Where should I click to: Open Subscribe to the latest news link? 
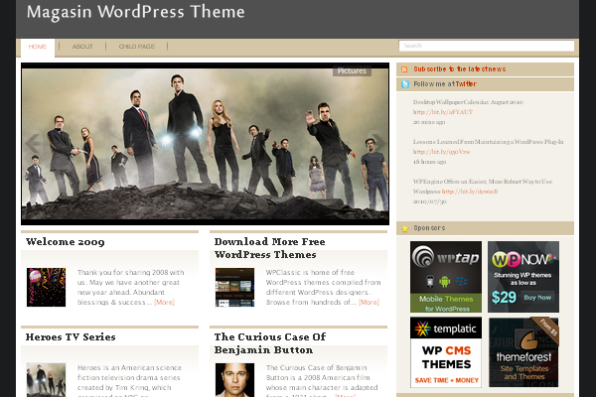click(x=460, y=69)
